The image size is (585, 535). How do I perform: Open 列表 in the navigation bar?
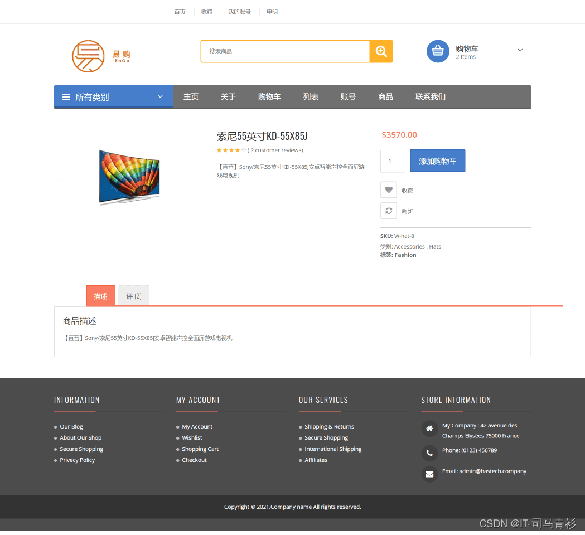[x=311, y=97]
